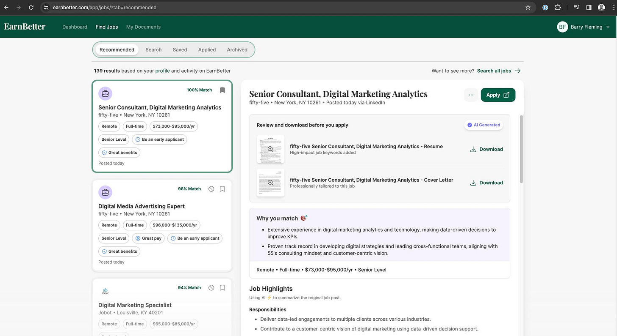Click Search all jobs link
This screenshot has height=336, width=617.
click(499, 71)
